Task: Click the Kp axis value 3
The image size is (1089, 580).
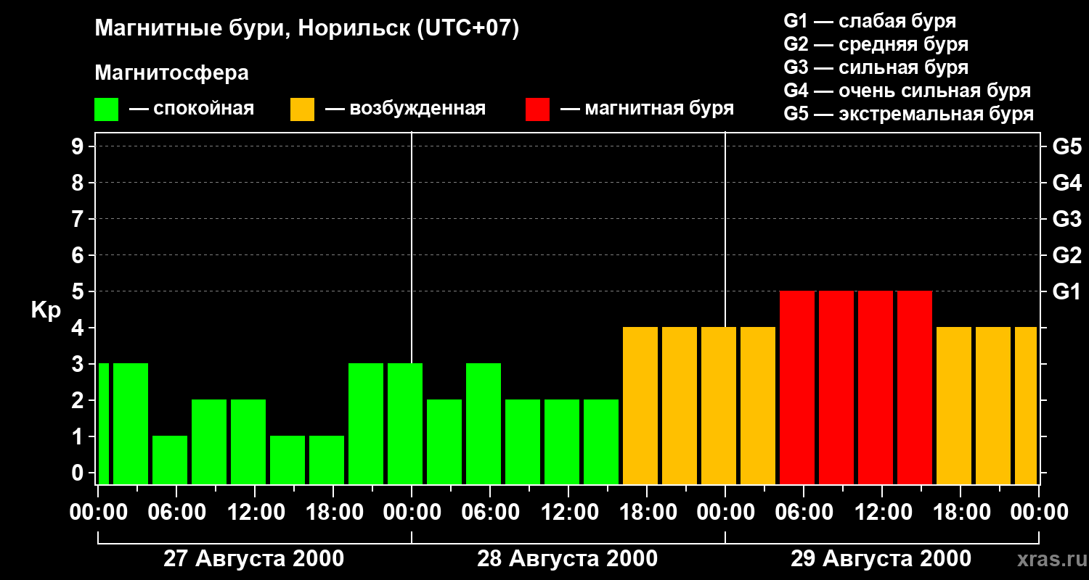Action: pos(79,364)
